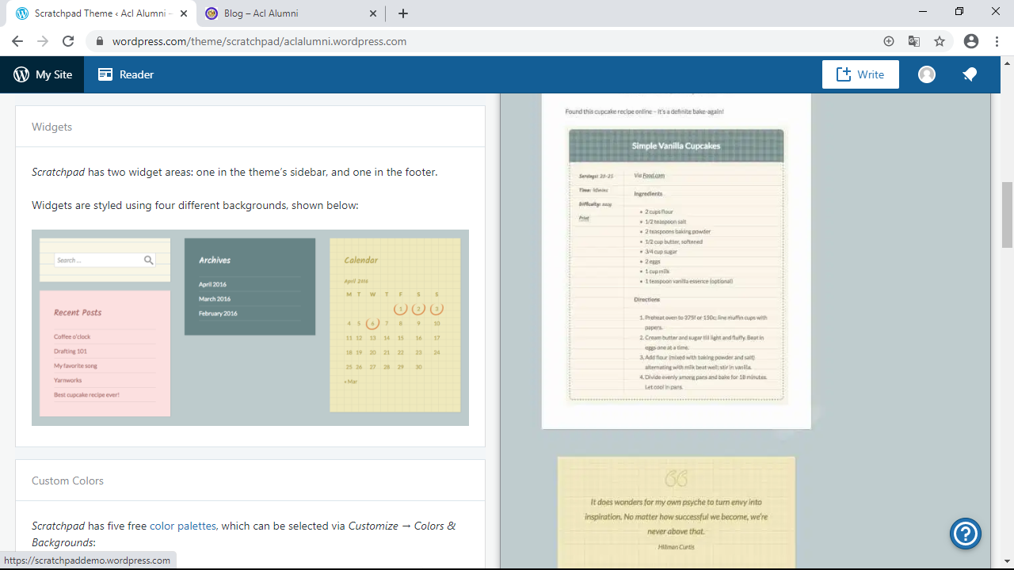The image size is (1014, 570).
Task: Click install/add icon in address bar
Action: click(889, 41)
